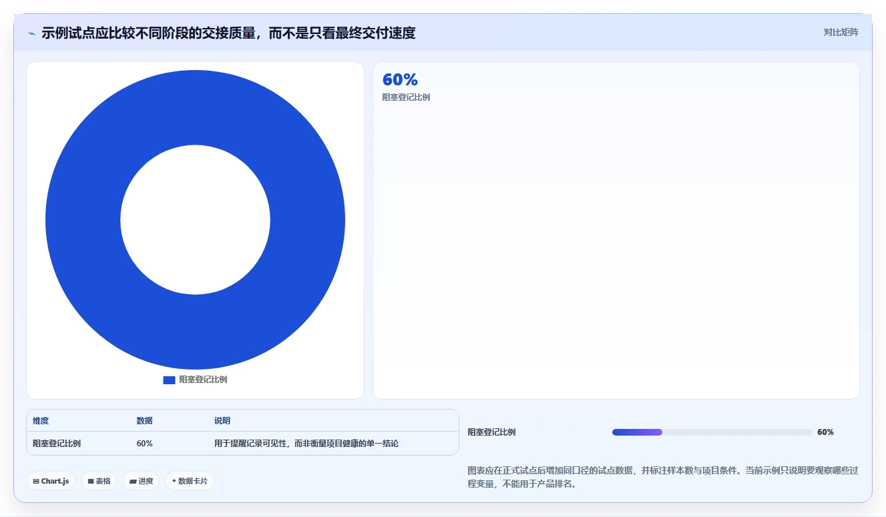Click the 进度 tag chip
Image resolution: width=886 pixels, height=517 pixels.
(141, 481)
